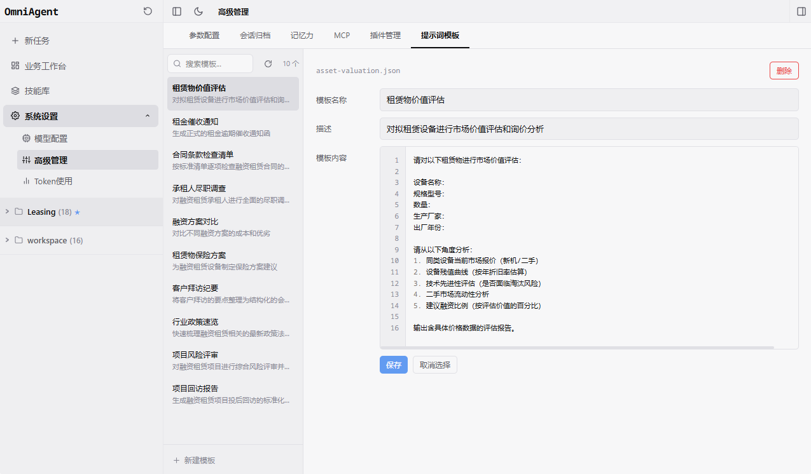Click the 模型配置 chip icon
This screenshot has width=811, height=474.
26,139
